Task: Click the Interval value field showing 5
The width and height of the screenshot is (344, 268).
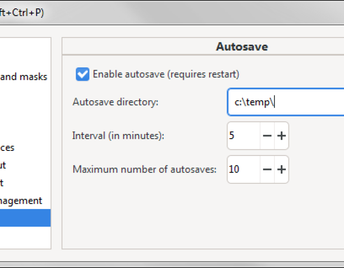Action: (243, 136)
